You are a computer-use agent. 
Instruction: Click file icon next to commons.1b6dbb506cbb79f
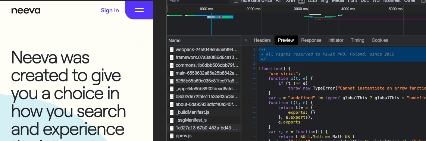(172, 66)
